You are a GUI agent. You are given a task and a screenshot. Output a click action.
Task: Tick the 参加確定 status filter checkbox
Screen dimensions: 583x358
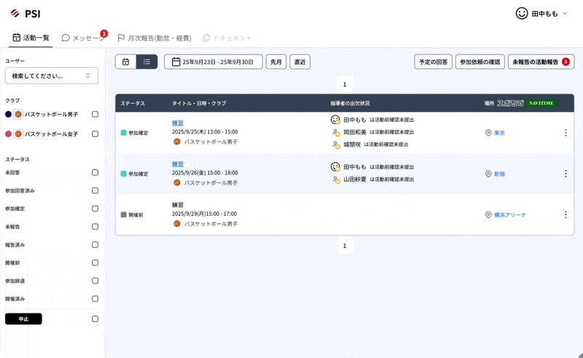[95, 209]
